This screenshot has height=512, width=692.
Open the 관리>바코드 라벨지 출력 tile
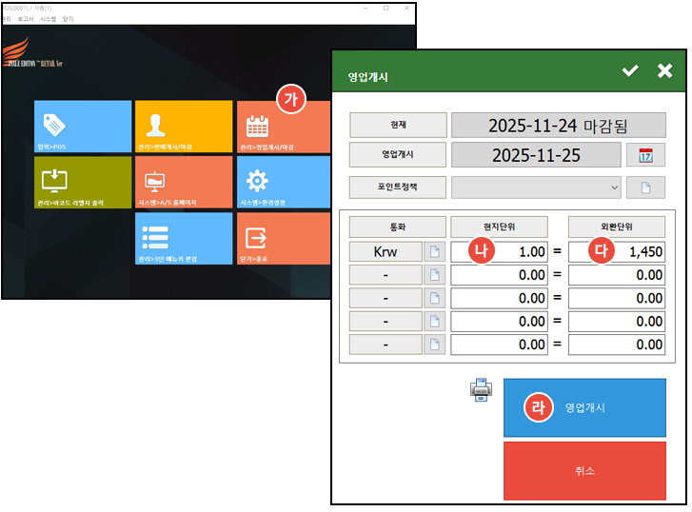point(82,182)
